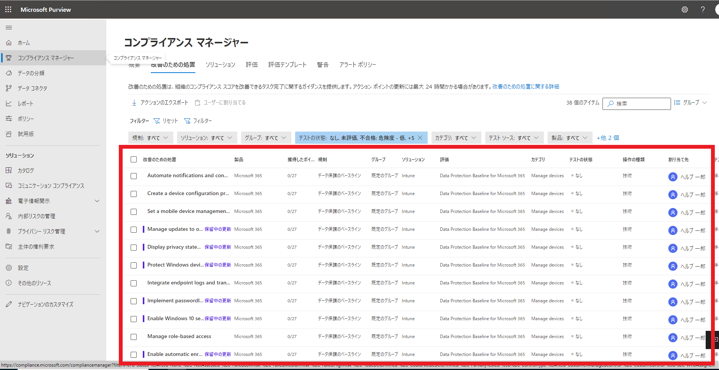
Task: Open the 改善のための処置に関する詳細 link
Action: [526, 87]
